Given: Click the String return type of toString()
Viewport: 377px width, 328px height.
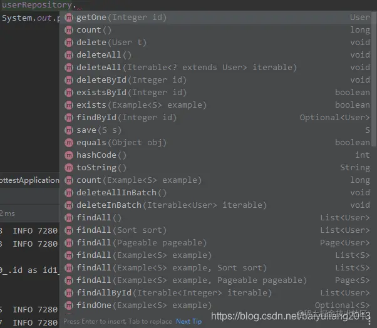Looking at the screenshot, I should pyautogui.click(x=355, y=168).
